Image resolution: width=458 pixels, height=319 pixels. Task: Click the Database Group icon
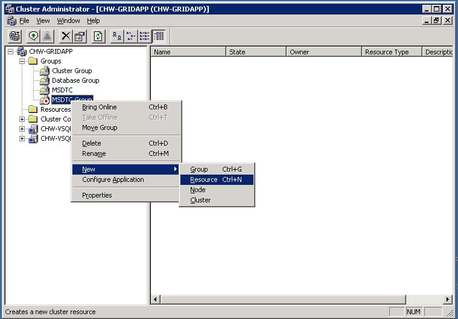[45, 80]
